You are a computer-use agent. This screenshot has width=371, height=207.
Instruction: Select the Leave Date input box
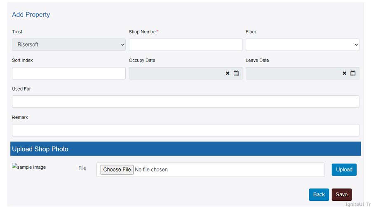pyautogui.click(x=294, y=73)
